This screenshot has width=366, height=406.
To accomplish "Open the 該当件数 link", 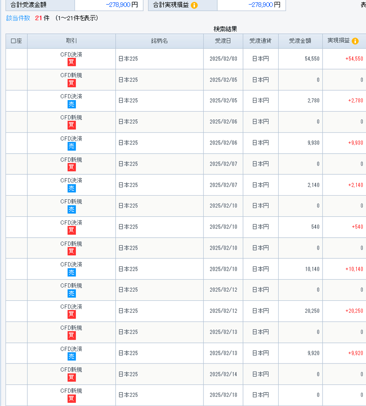I will pyautogui.click(x=18, y=18).
